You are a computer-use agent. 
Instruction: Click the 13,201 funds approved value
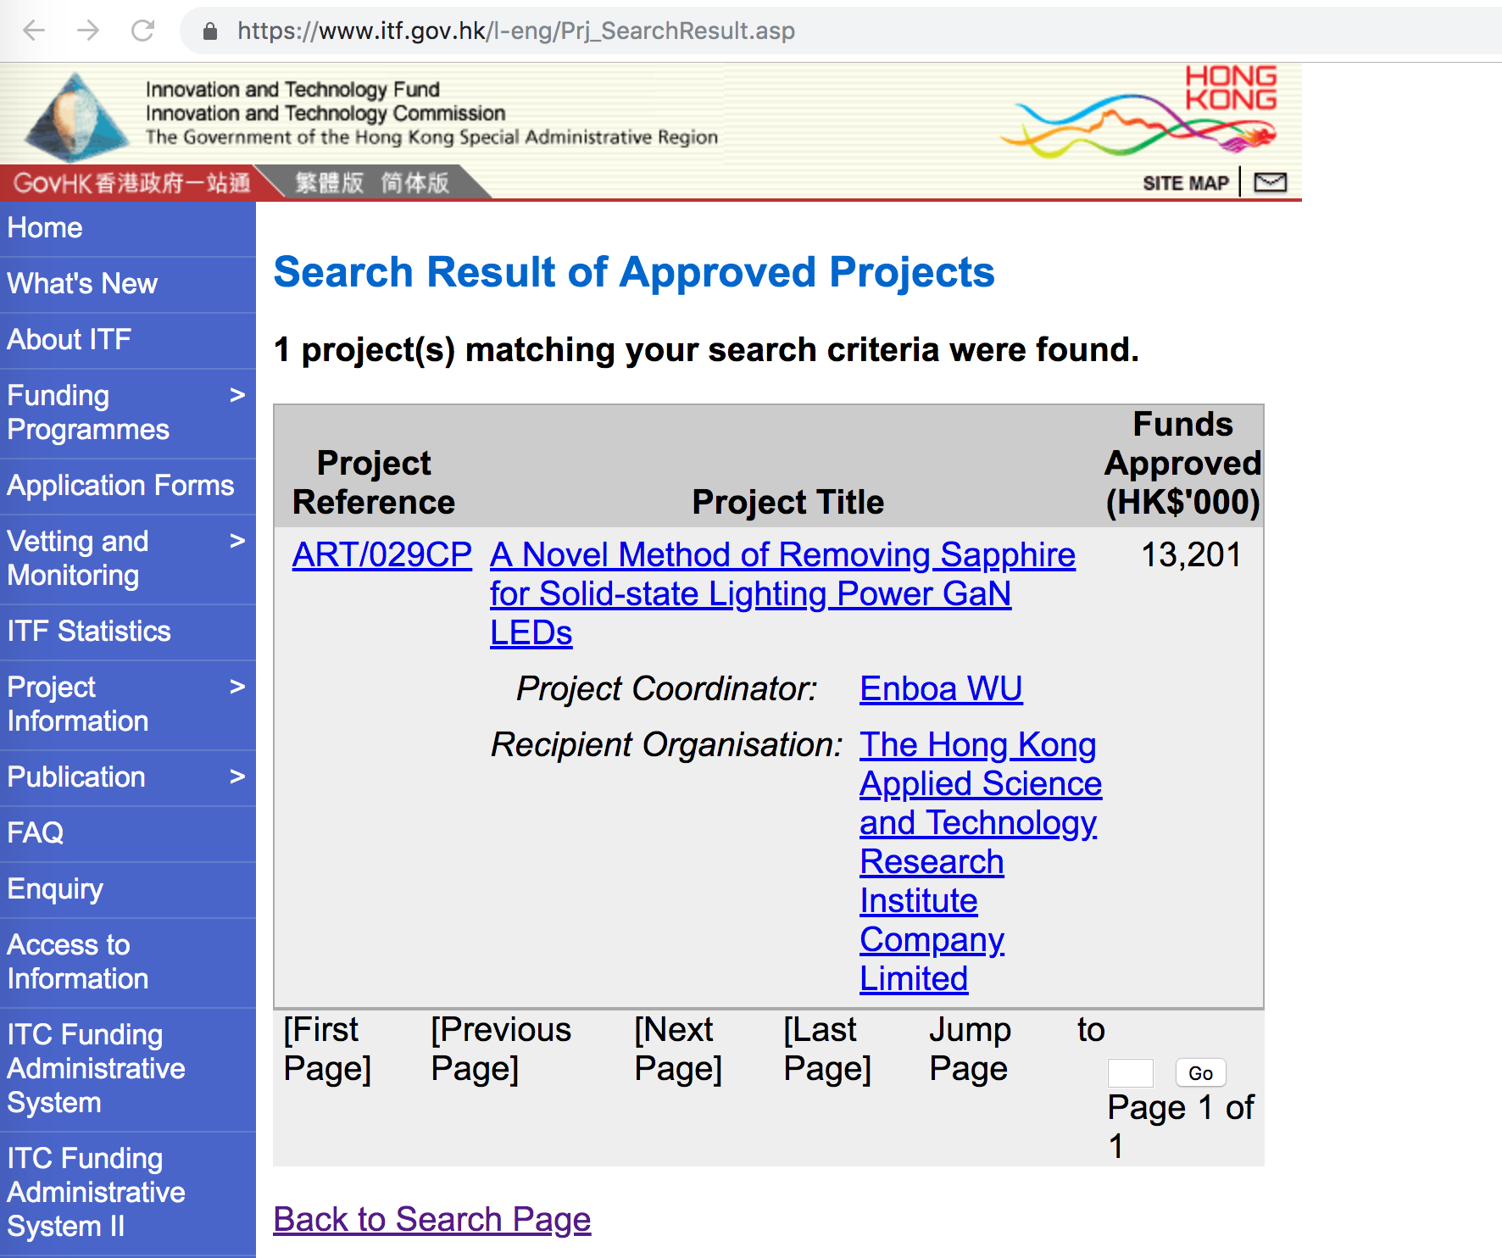point(1190,555)
